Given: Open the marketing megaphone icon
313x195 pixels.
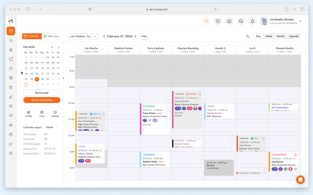Looking at the screenshot, I should [11, 115].
